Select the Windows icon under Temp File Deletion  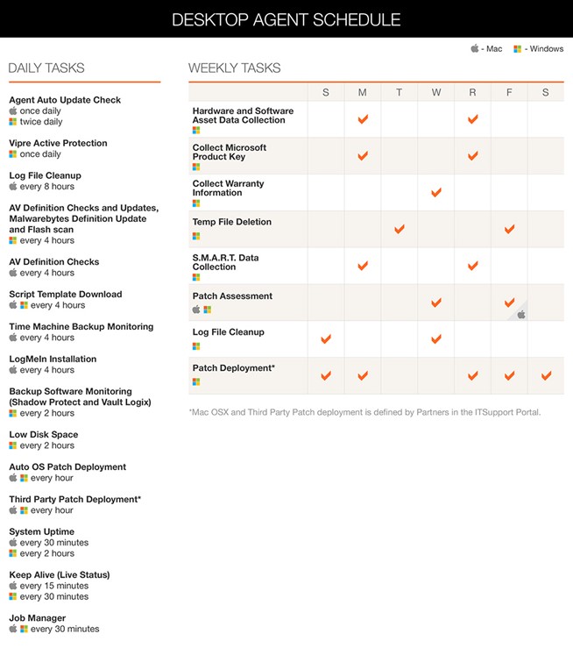(x=196, y=235)
